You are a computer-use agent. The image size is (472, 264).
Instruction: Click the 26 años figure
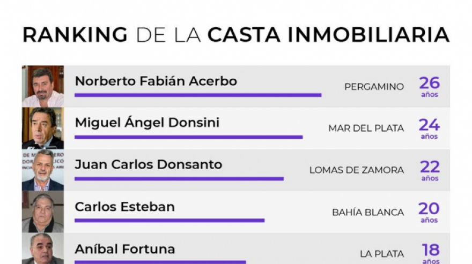pyautogui.click(x=430, y=87)
